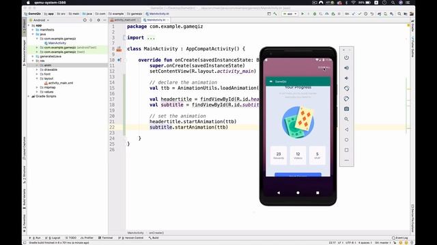The height and width of the screenshot is (245, 437).
Task: Click the emulator volume up icon
Action: (346, 68)
